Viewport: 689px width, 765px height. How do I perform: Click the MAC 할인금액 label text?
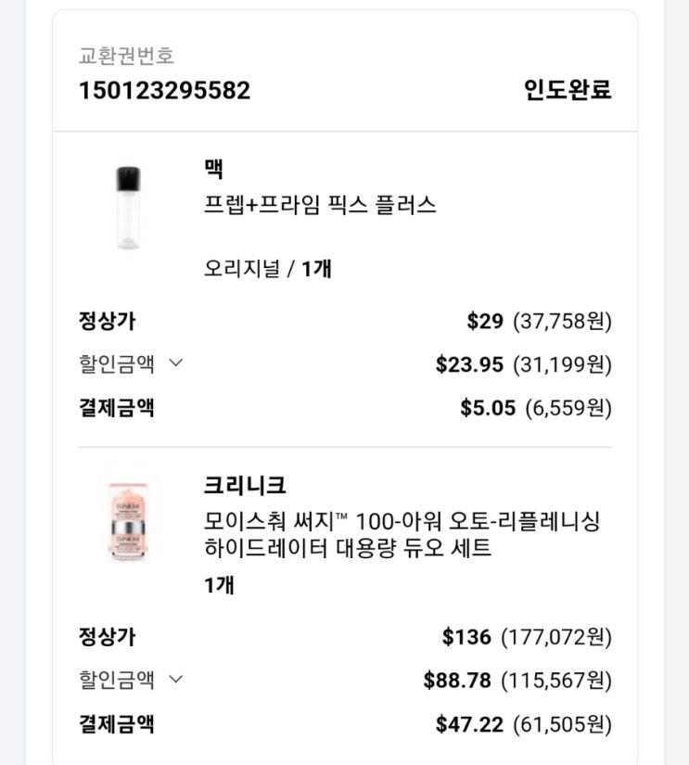pos(116,363)
